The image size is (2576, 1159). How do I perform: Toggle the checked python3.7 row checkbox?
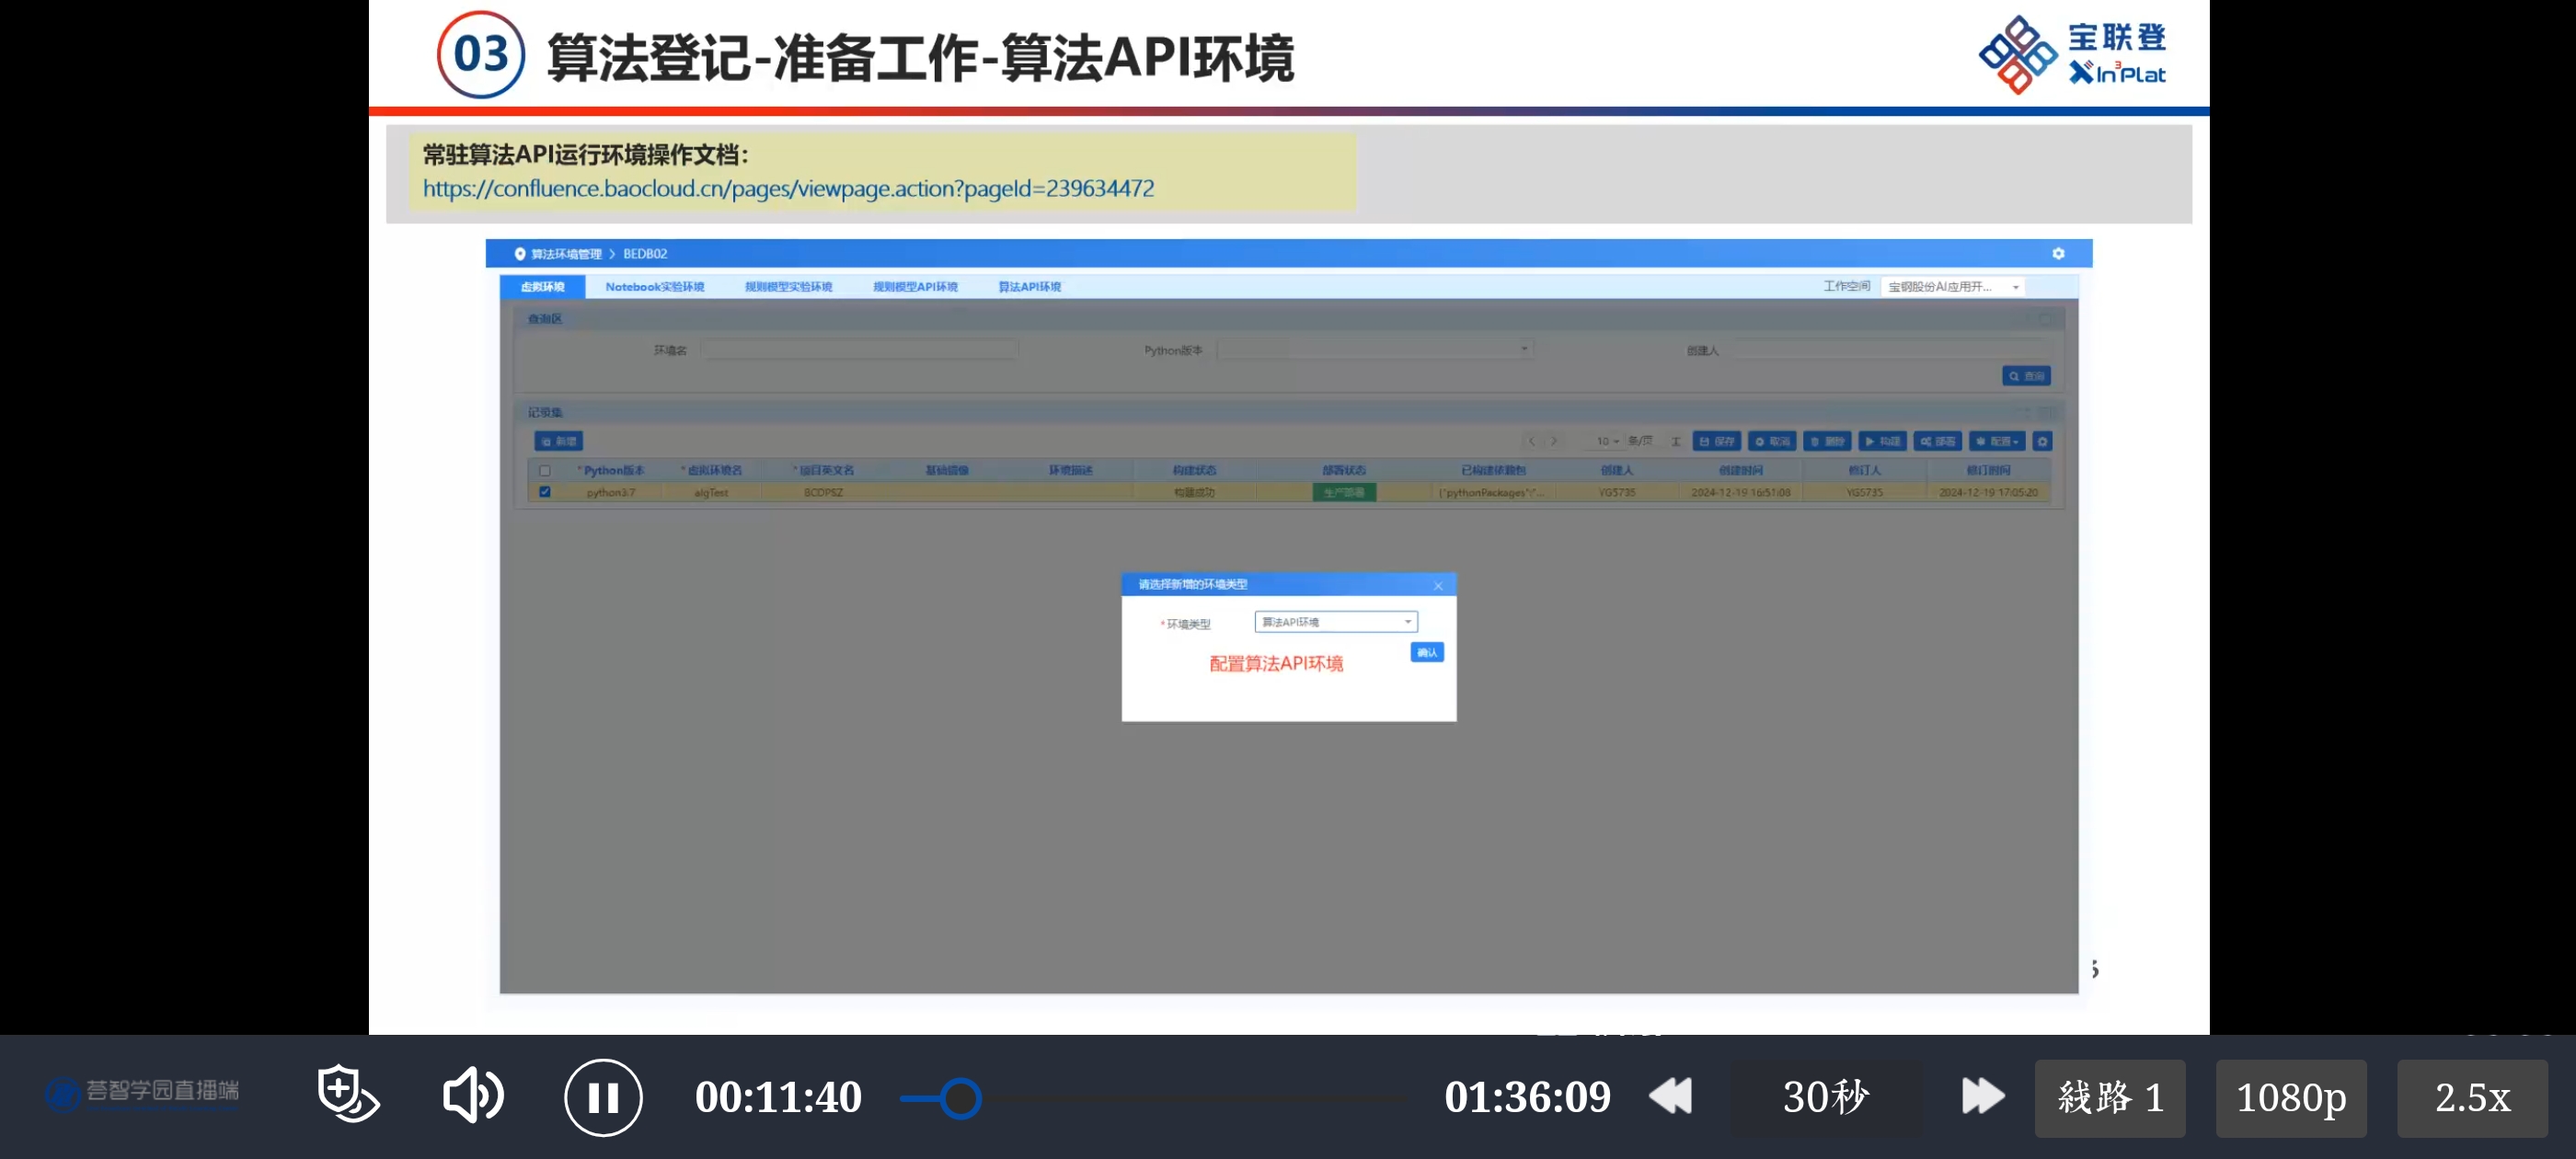(545, 492)
